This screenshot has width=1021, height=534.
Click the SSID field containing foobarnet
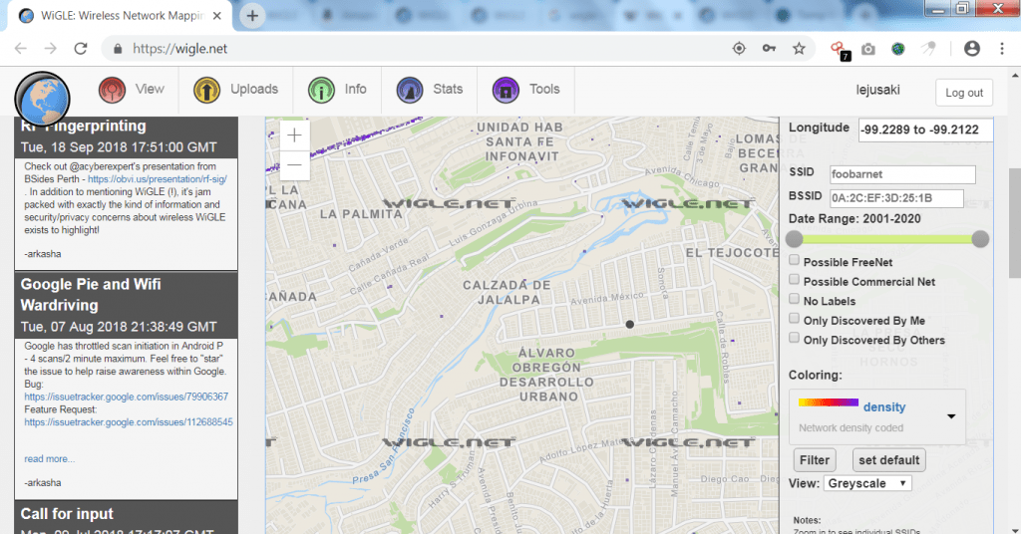(x=902, y=174)
